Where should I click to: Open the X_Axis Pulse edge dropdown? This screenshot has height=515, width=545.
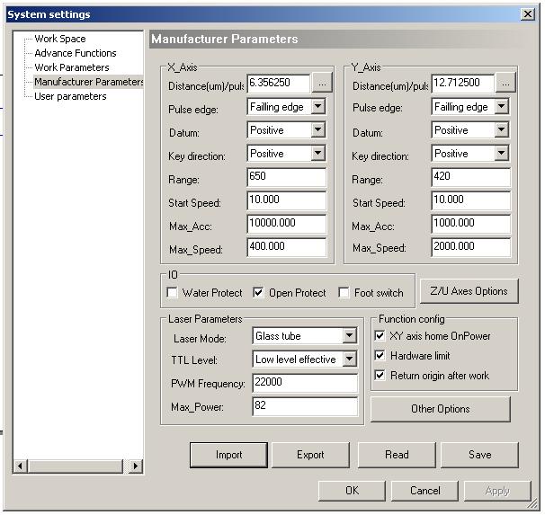(x=317, y=107)
